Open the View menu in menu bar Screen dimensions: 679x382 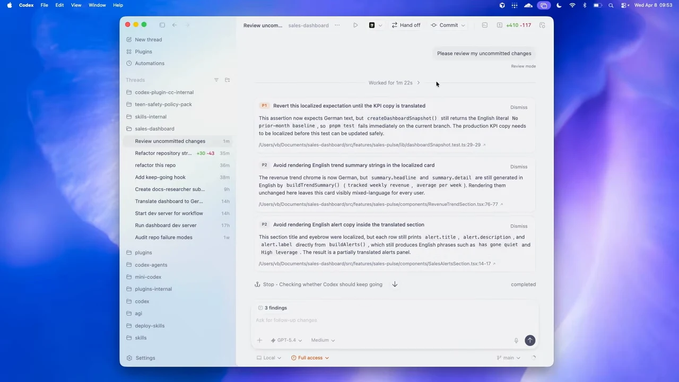coord(76,5)
